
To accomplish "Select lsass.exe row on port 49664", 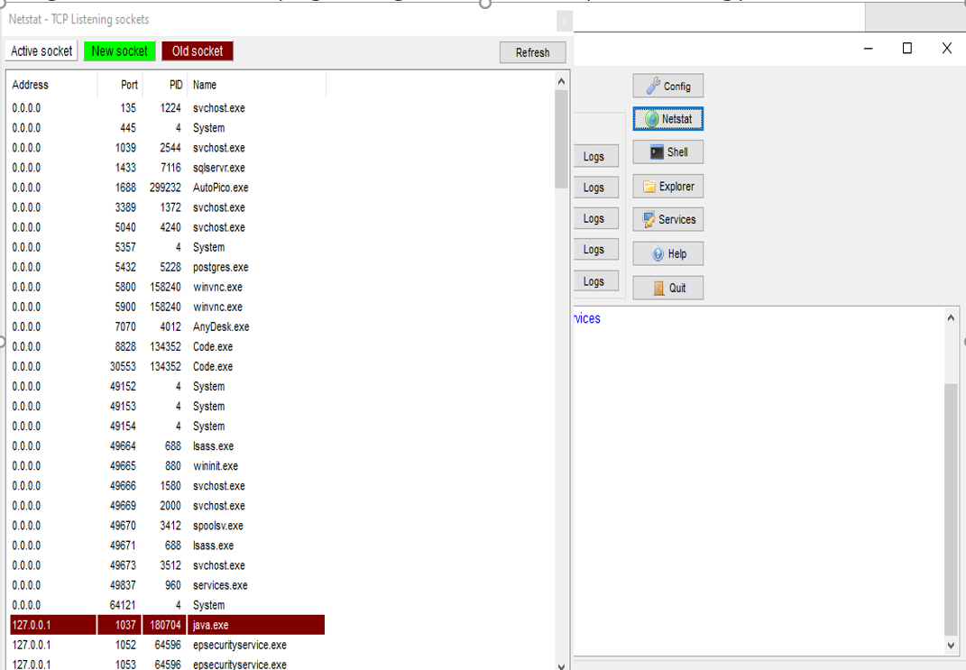I will [x=168, y=445].
